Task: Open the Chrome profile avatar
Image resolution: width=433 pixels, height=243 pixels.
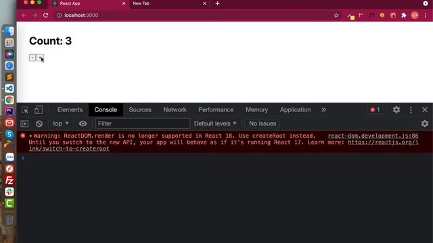Action: coord(415,16)
